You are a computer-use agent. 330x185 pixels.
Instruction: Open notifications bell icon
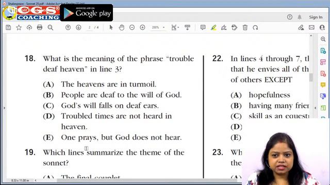300,17
